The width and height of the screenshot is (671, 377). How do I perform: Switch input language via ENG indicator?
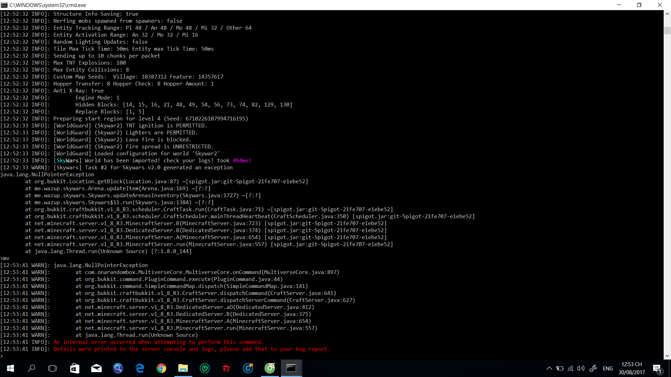point(608,368)
